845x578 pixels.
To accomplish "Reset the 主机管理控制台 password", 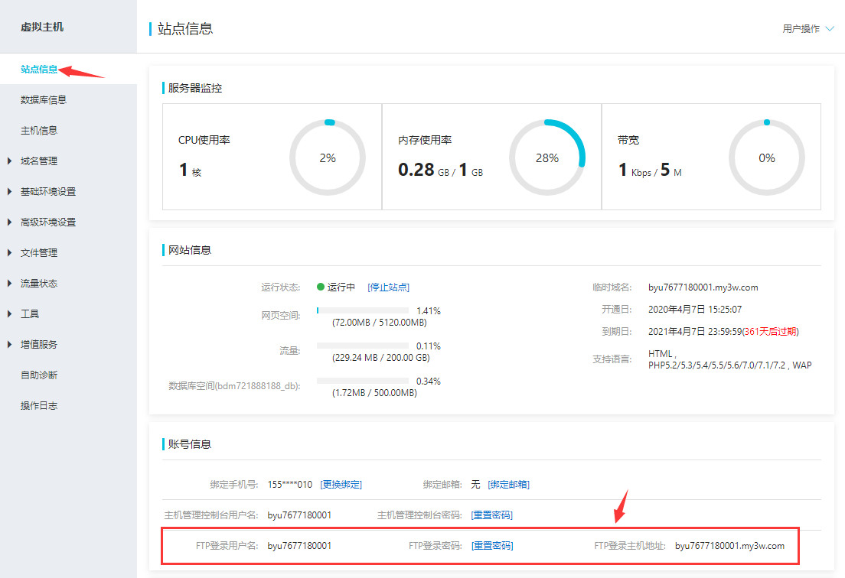I will [491, 515].
